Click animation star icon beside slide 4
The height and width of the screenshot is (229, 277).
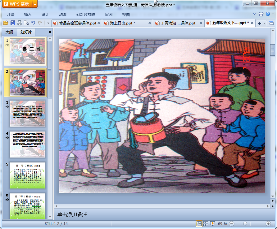[7, 138]
